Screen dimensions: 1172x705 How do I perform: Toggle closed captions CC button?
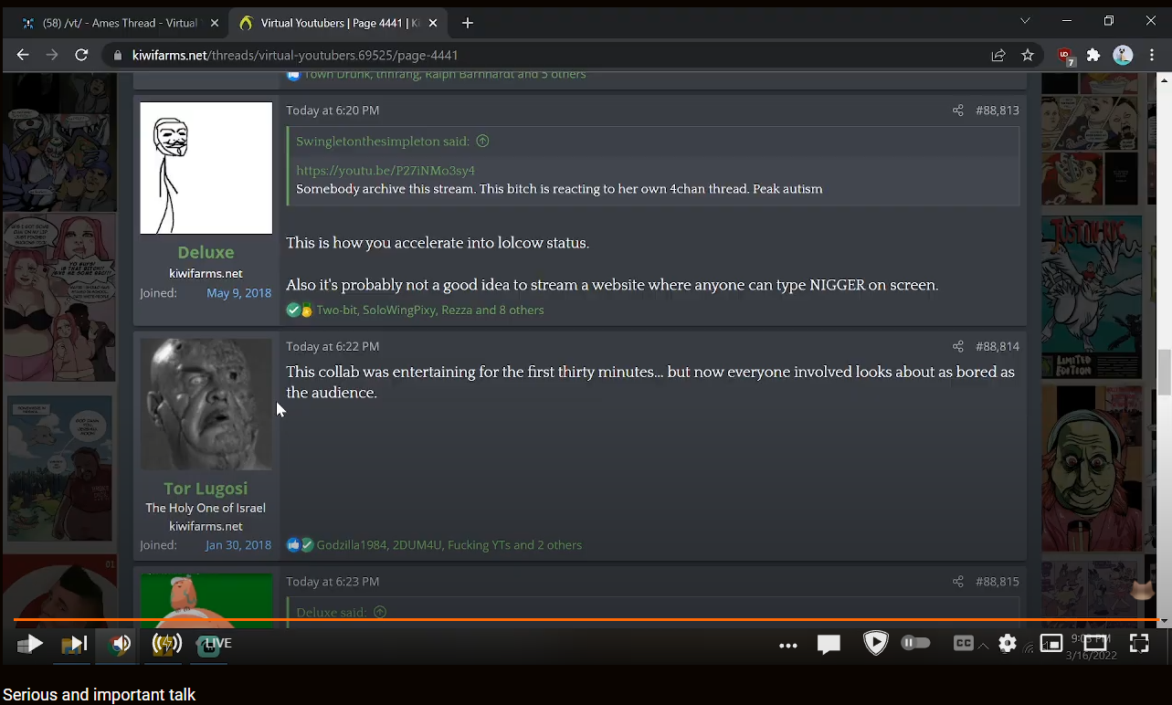[x=963, y=643]
